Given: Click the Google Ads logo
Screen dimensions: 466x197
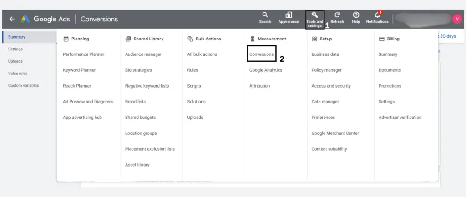Looking at the screenshot, I should point(25,19).
